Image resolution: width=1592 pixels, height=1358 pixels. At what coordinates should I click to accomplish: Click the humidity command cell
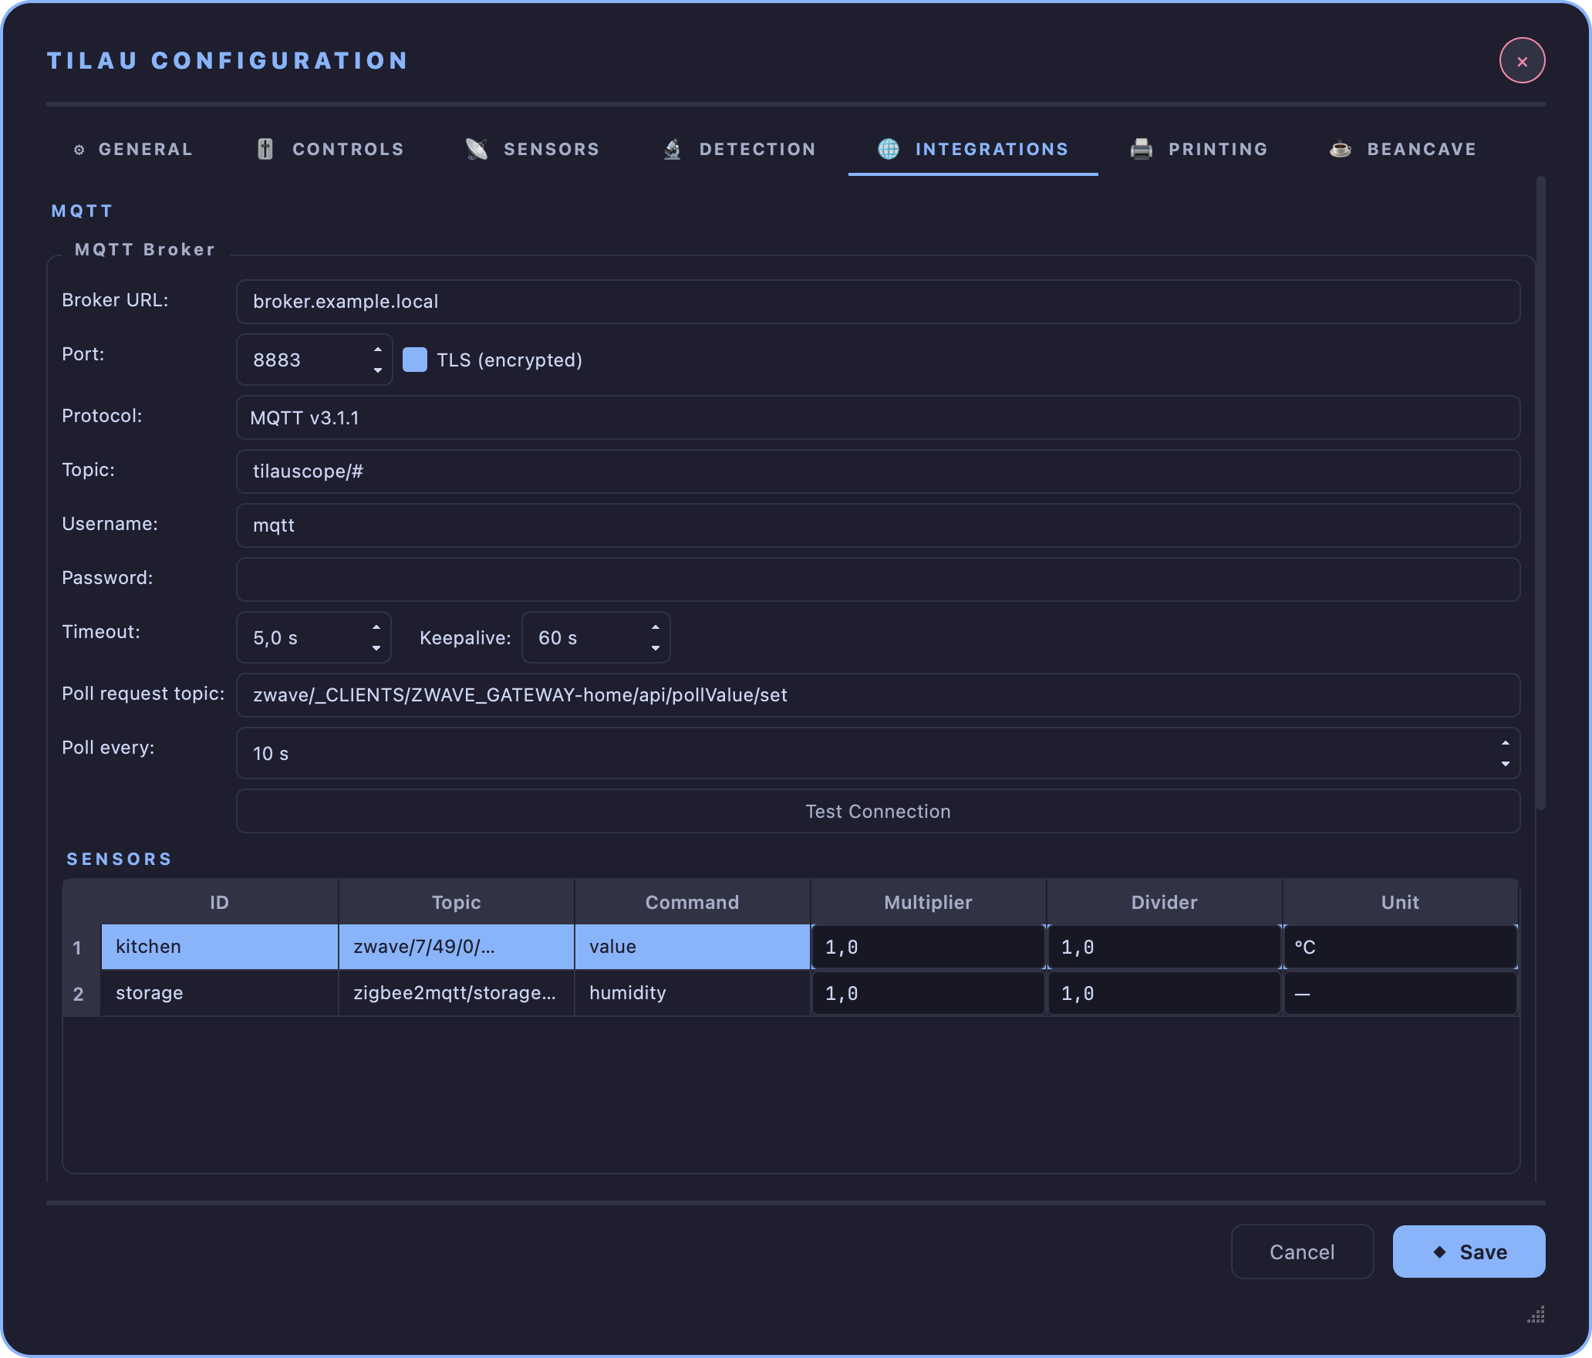693,993
